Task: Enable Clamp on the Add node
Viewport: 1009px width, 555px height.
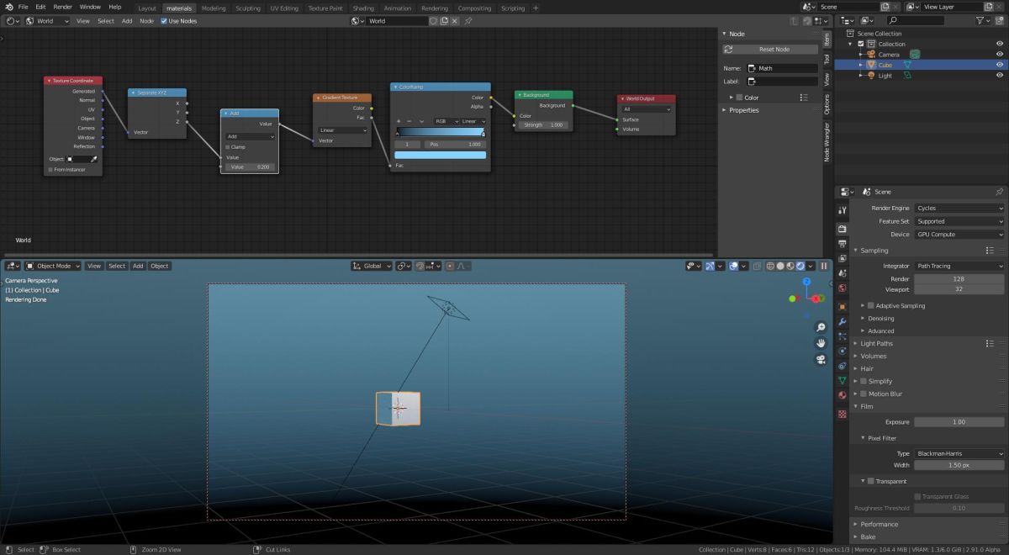Action: [x=227, y=147]
